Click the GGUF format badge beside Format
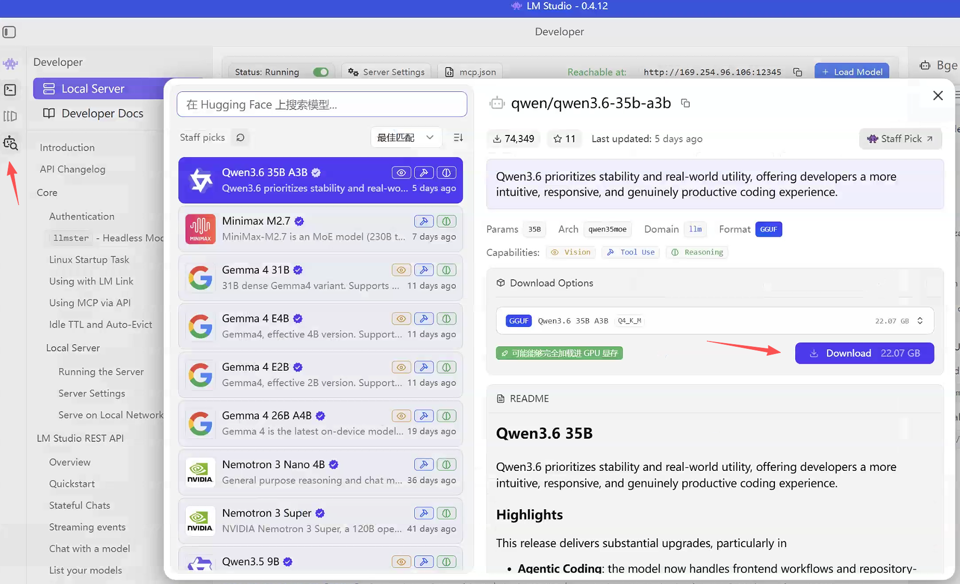960x584 pixels. click(769, 229)
